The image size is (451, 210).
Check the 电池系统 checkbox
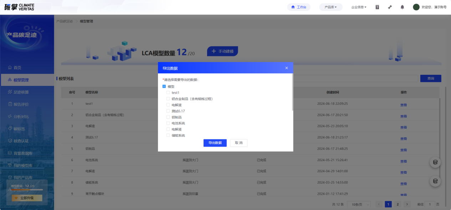[168, 123]
